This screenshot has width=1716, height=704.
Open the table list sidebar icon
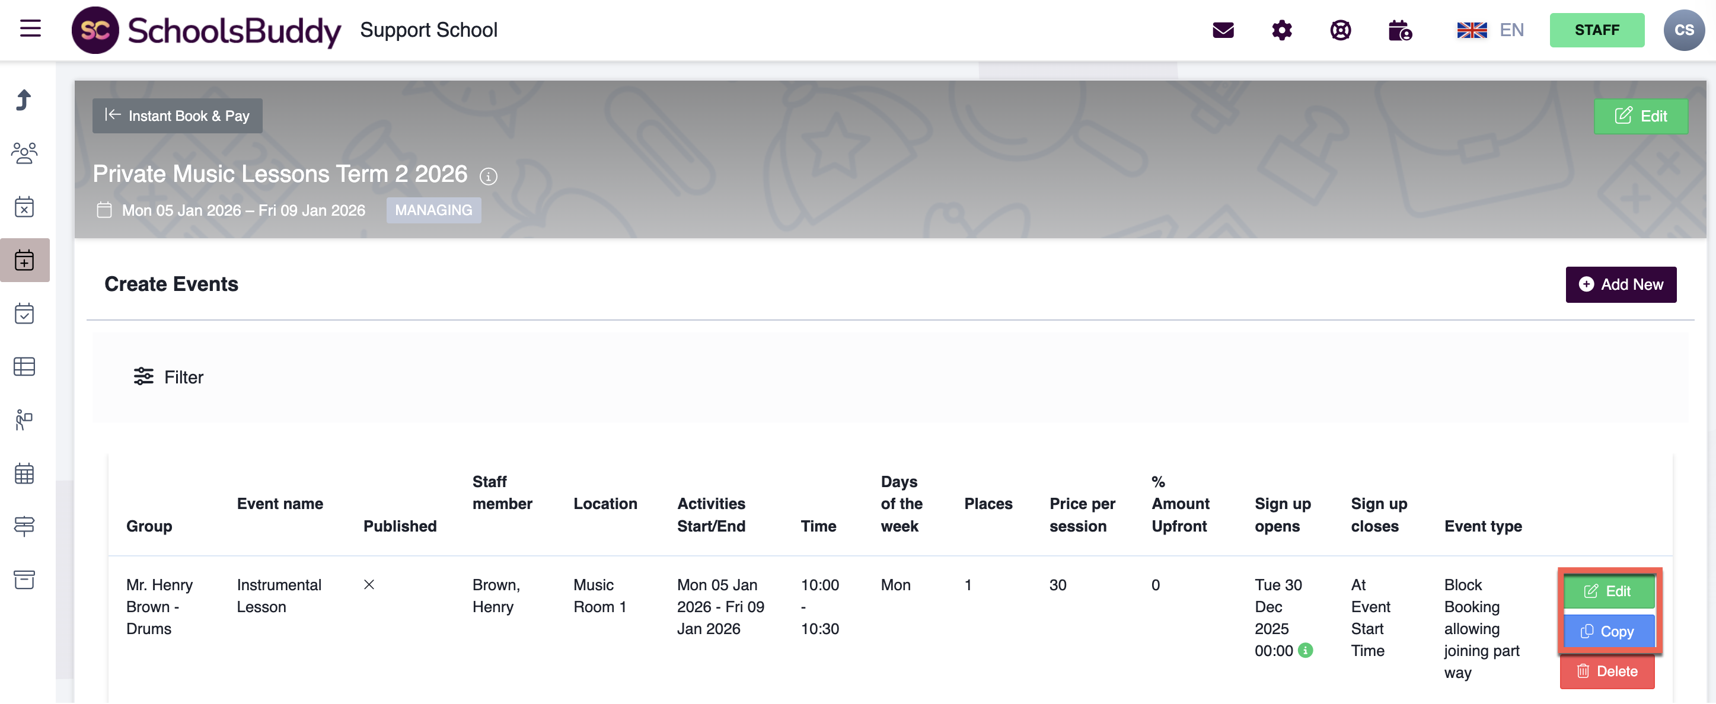[x=25, y=366]
